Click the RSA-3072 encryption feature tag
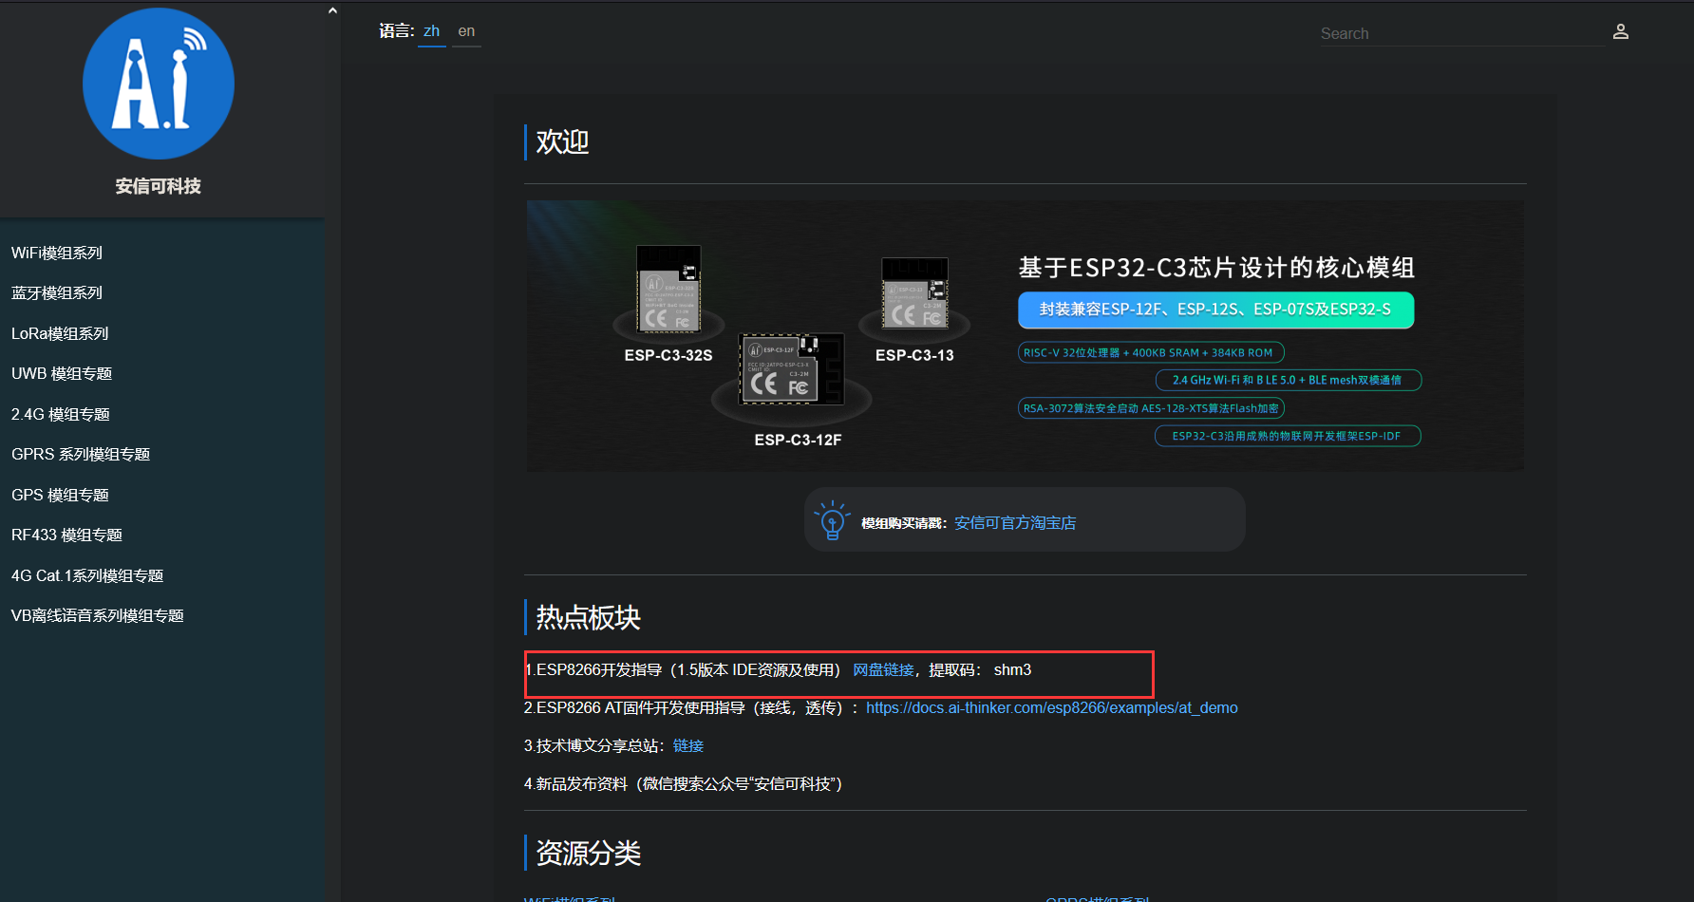The width and height of the screenshot is (1694, 902). [1151, 408]
